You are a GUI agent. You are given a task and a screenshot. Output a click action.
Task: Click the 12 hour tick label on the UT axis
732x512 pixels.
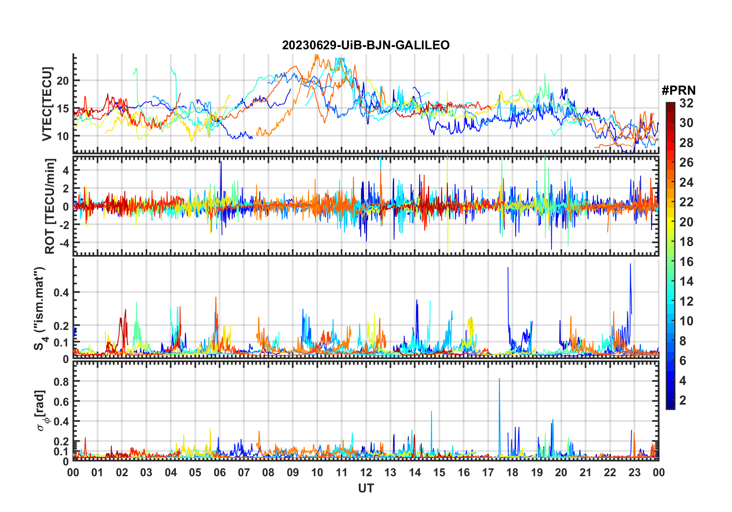click(x=366, y=473)
